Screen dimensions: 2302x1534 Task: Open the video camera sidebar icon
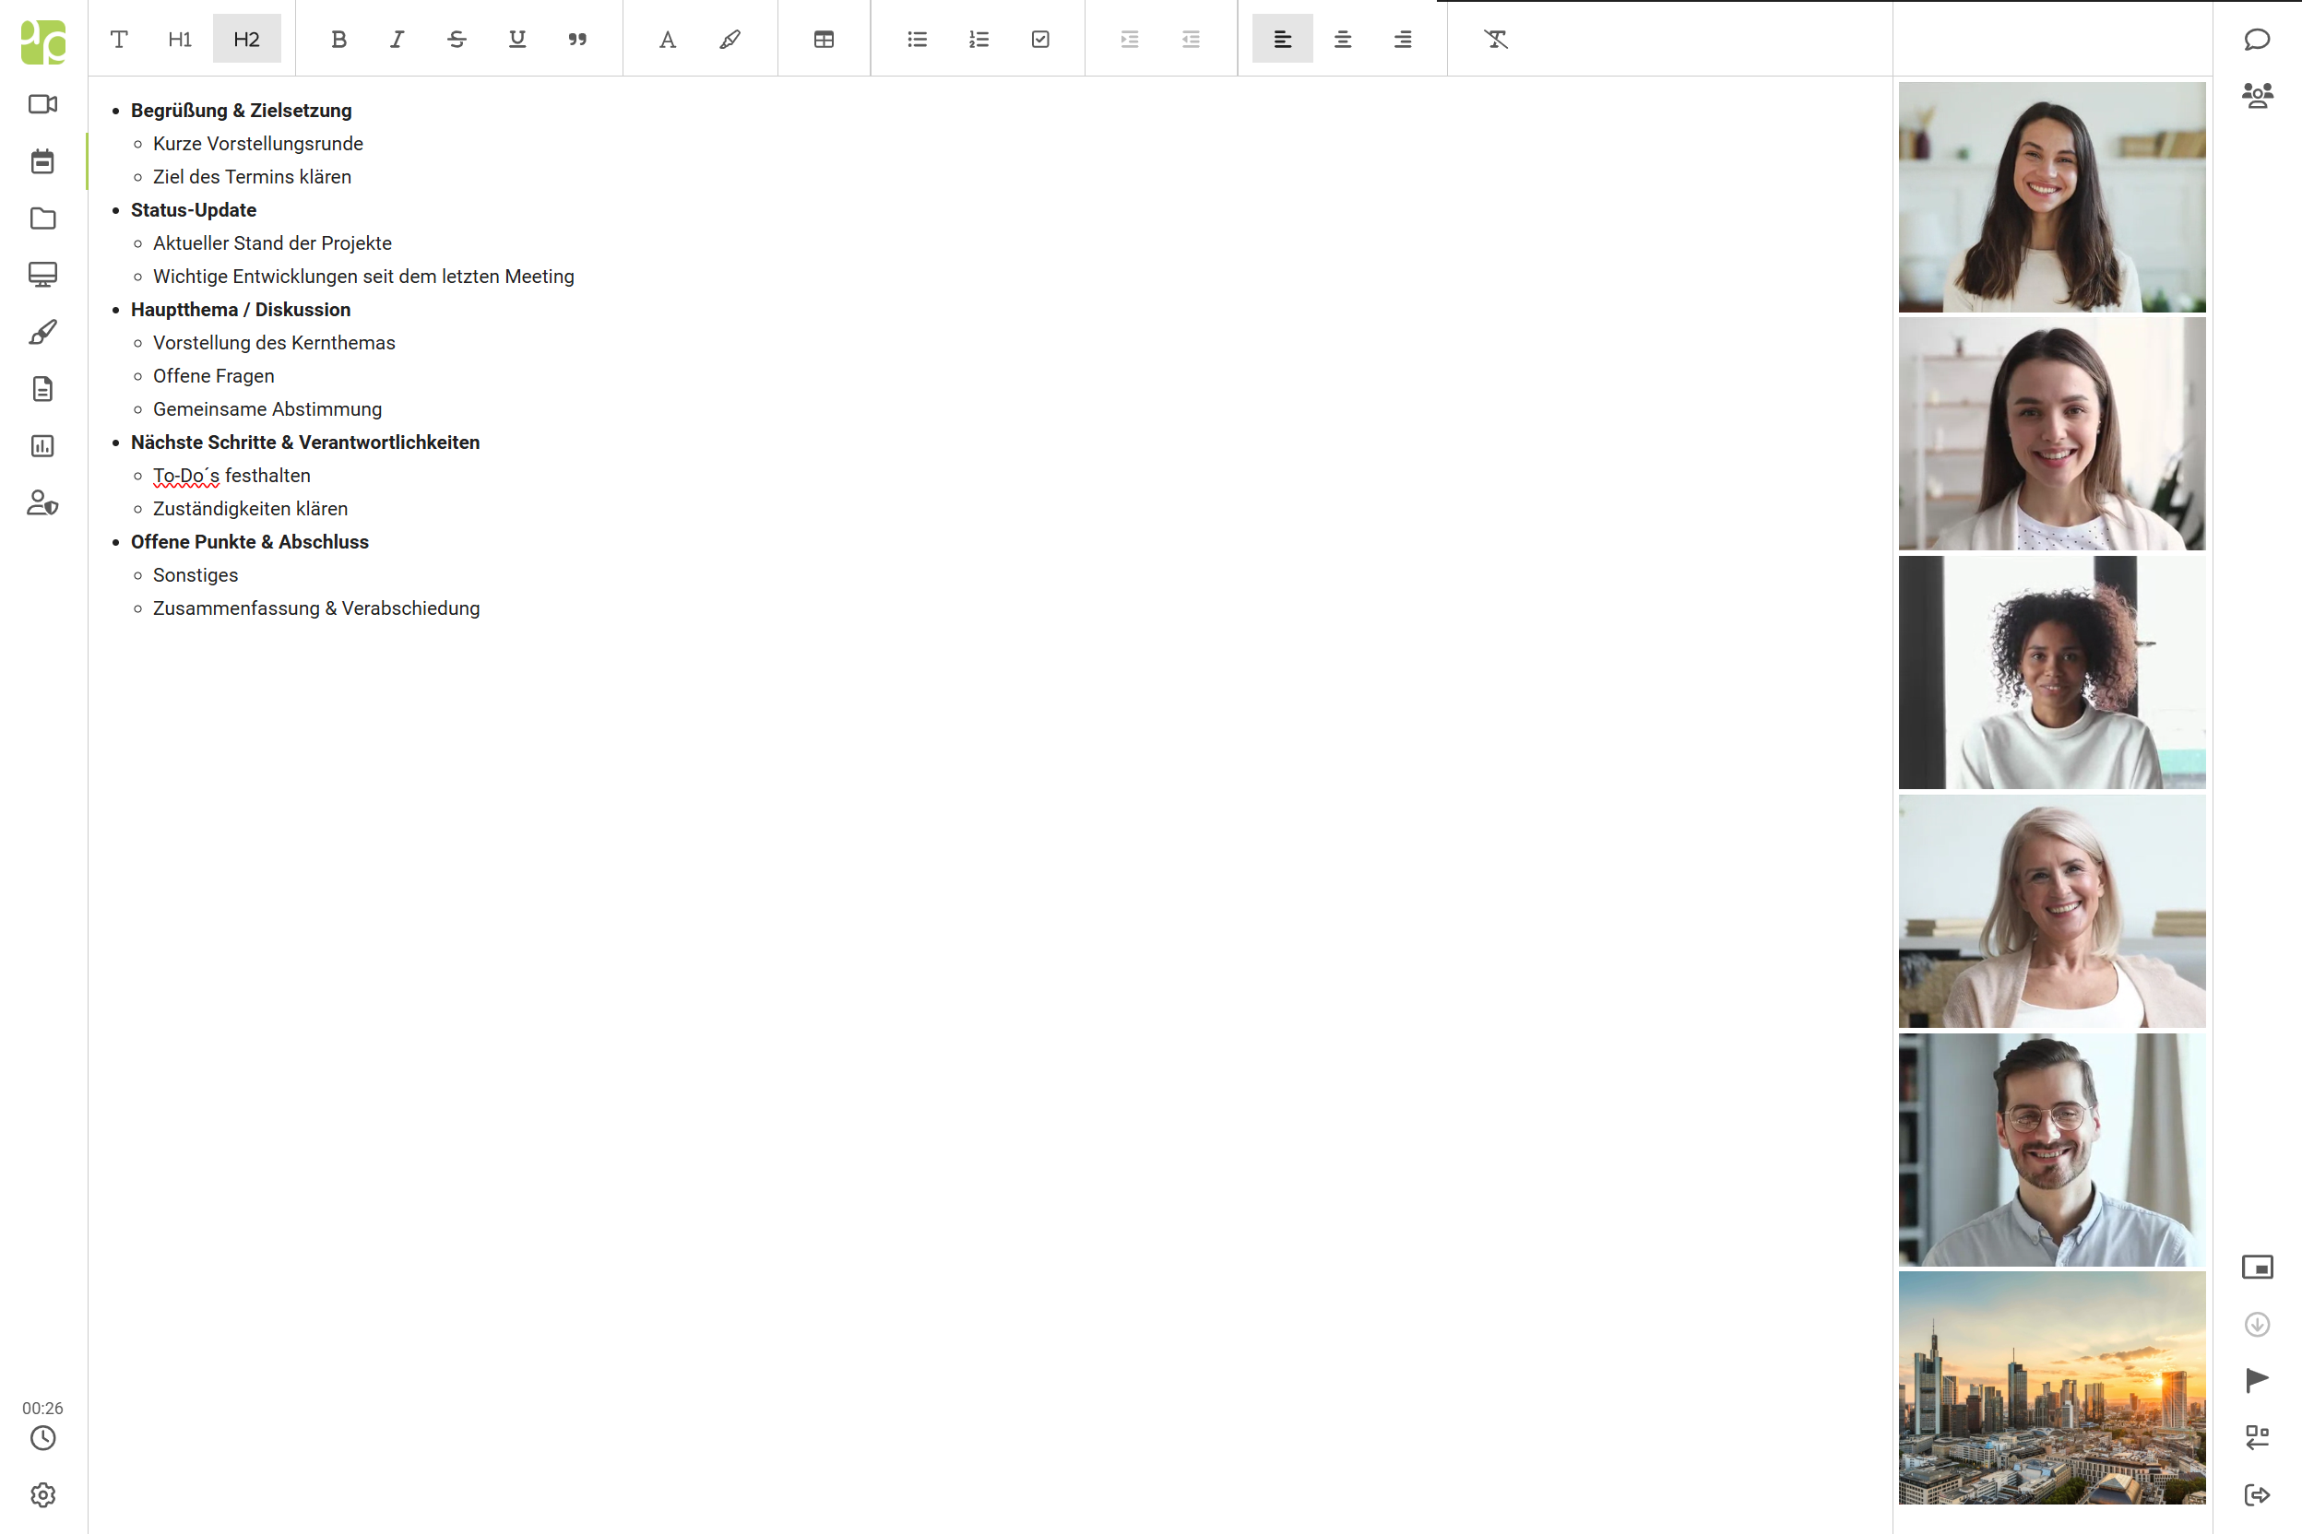click(x=43, y=103)
